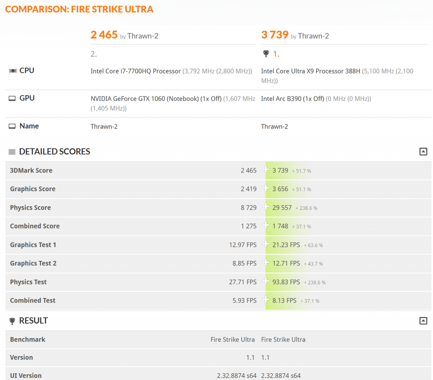Click the plus icon in Combined Test row
433x380 pixels.
[266, 300]
